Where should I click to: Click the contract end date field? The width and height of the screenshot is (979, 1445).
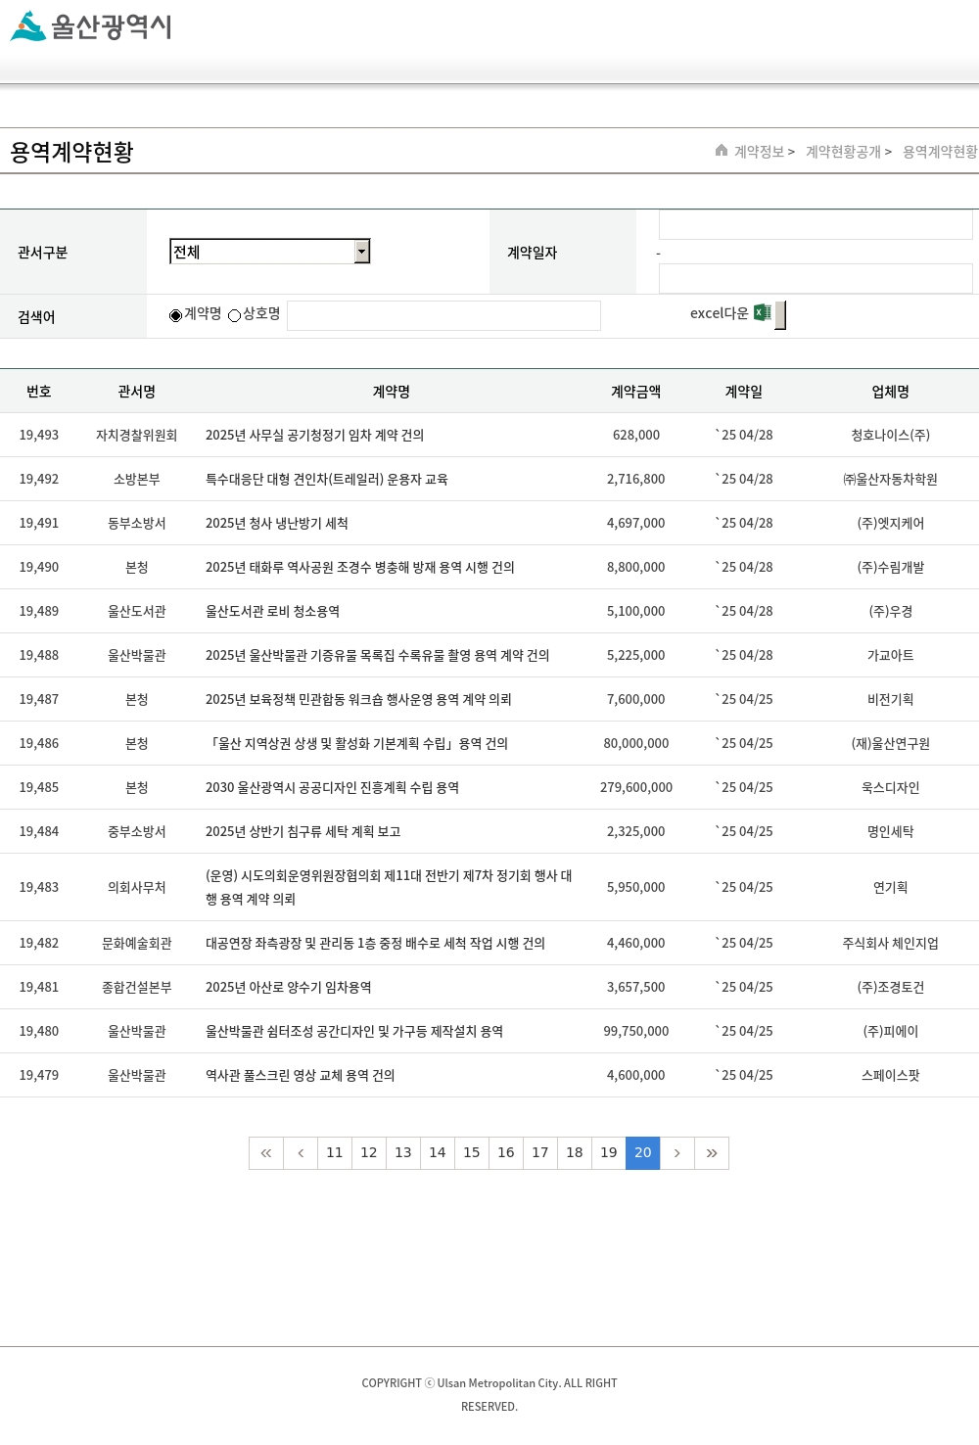click(816, 278)
